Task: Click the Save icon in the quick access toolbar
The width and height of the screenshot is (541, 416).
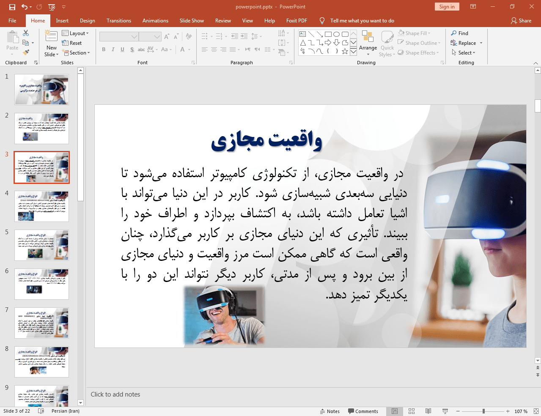Action: pyautogui.click(x=12, y=7)
